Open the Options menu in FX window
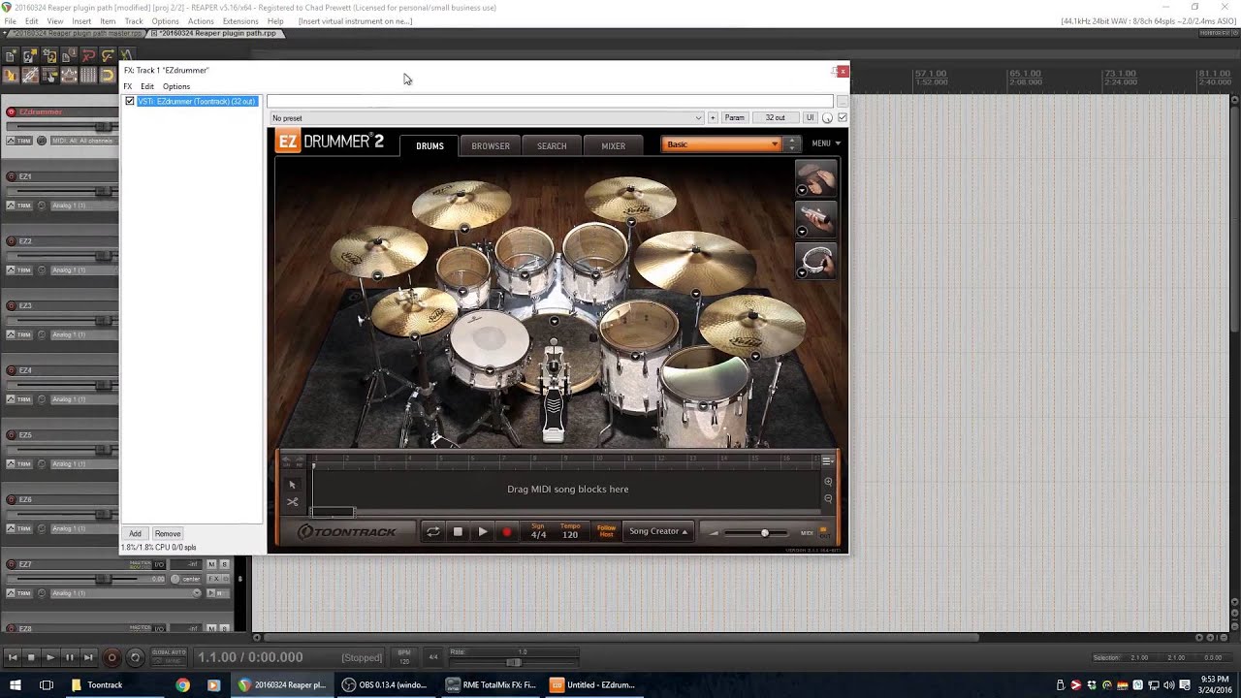 (x=176, y=86)
